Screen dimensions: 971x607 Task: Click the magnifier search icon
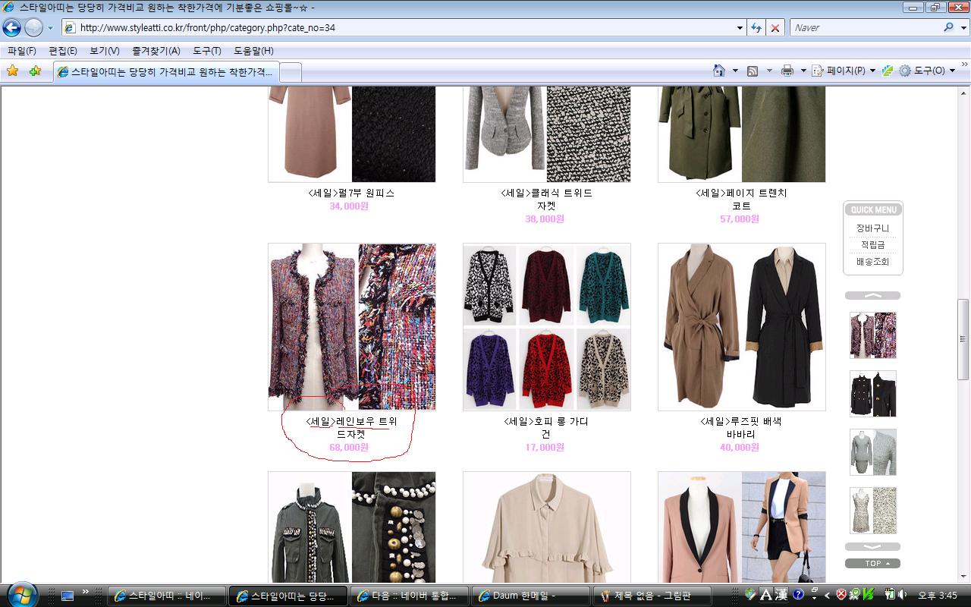(x=948, y=27)
